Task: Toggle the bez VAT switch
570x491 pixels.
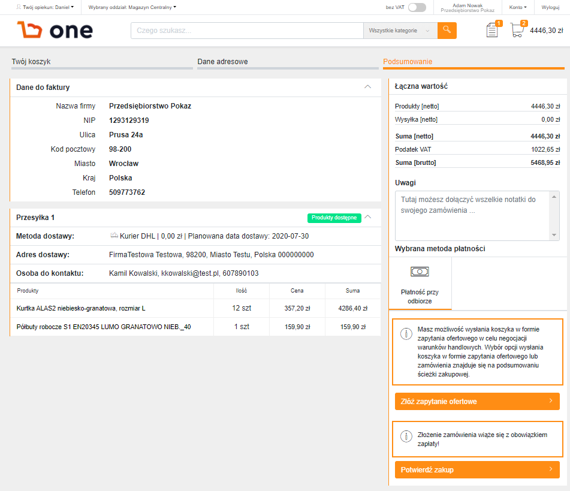Action: 417,7
